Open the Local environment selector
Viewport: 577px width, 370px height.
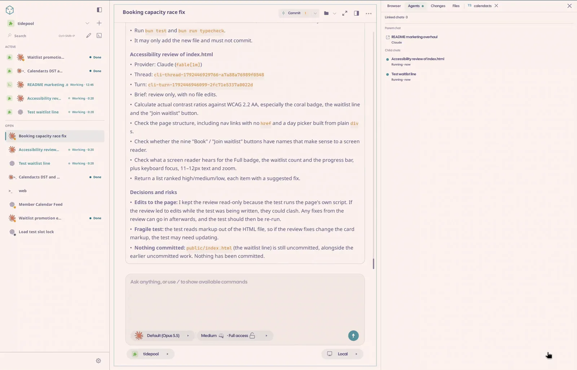click(x=342, y=354)
